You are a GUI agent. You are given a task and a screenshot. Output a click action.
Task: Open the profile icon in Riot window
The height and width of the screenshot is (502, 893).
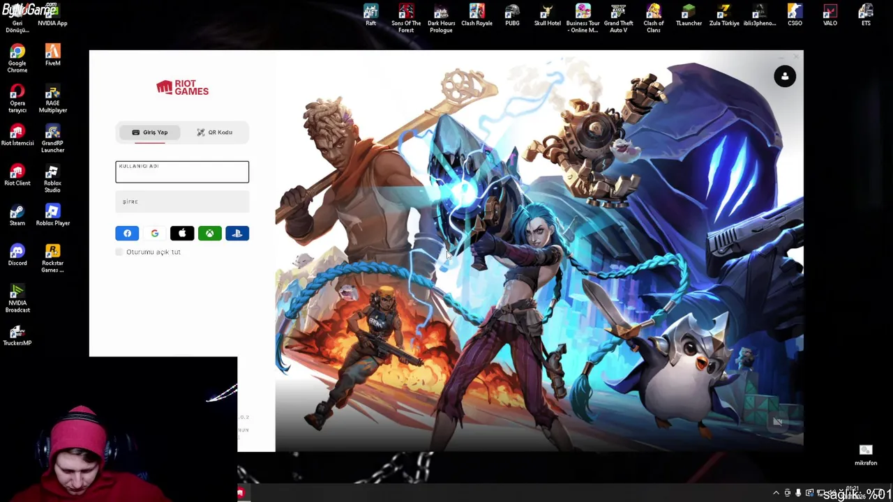[785, 77]
